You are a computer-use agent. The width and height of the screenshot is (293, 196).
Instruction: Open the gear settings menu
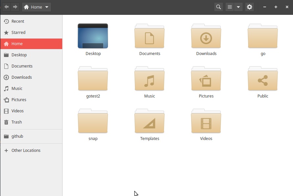[250, 7]
